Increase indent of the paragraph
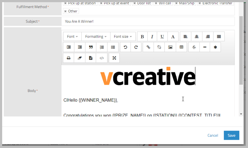Screen dimensions: 248x148 click(69, 47)
